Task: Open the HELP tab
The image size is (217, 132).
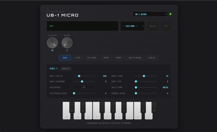Action: [x=152, y=58]
